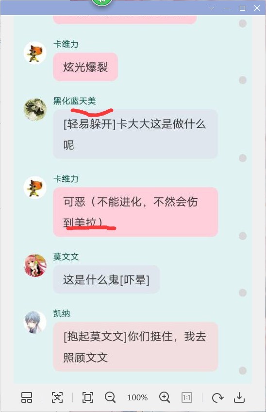Screen dimensions: 266x412
Task: Click the 可恶（不能进化 pink message bubble
Action: coord(135,212)
